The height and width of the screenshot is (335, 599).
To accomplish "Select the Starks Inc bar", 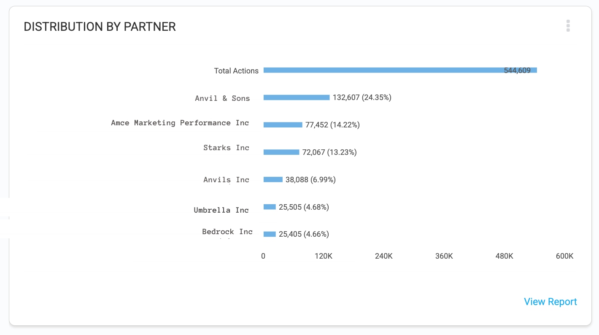I will pos(281,152).
